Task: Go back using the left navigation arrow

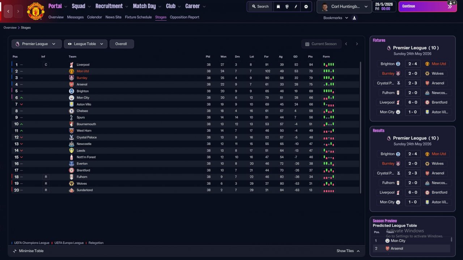Action: (8, 11)
